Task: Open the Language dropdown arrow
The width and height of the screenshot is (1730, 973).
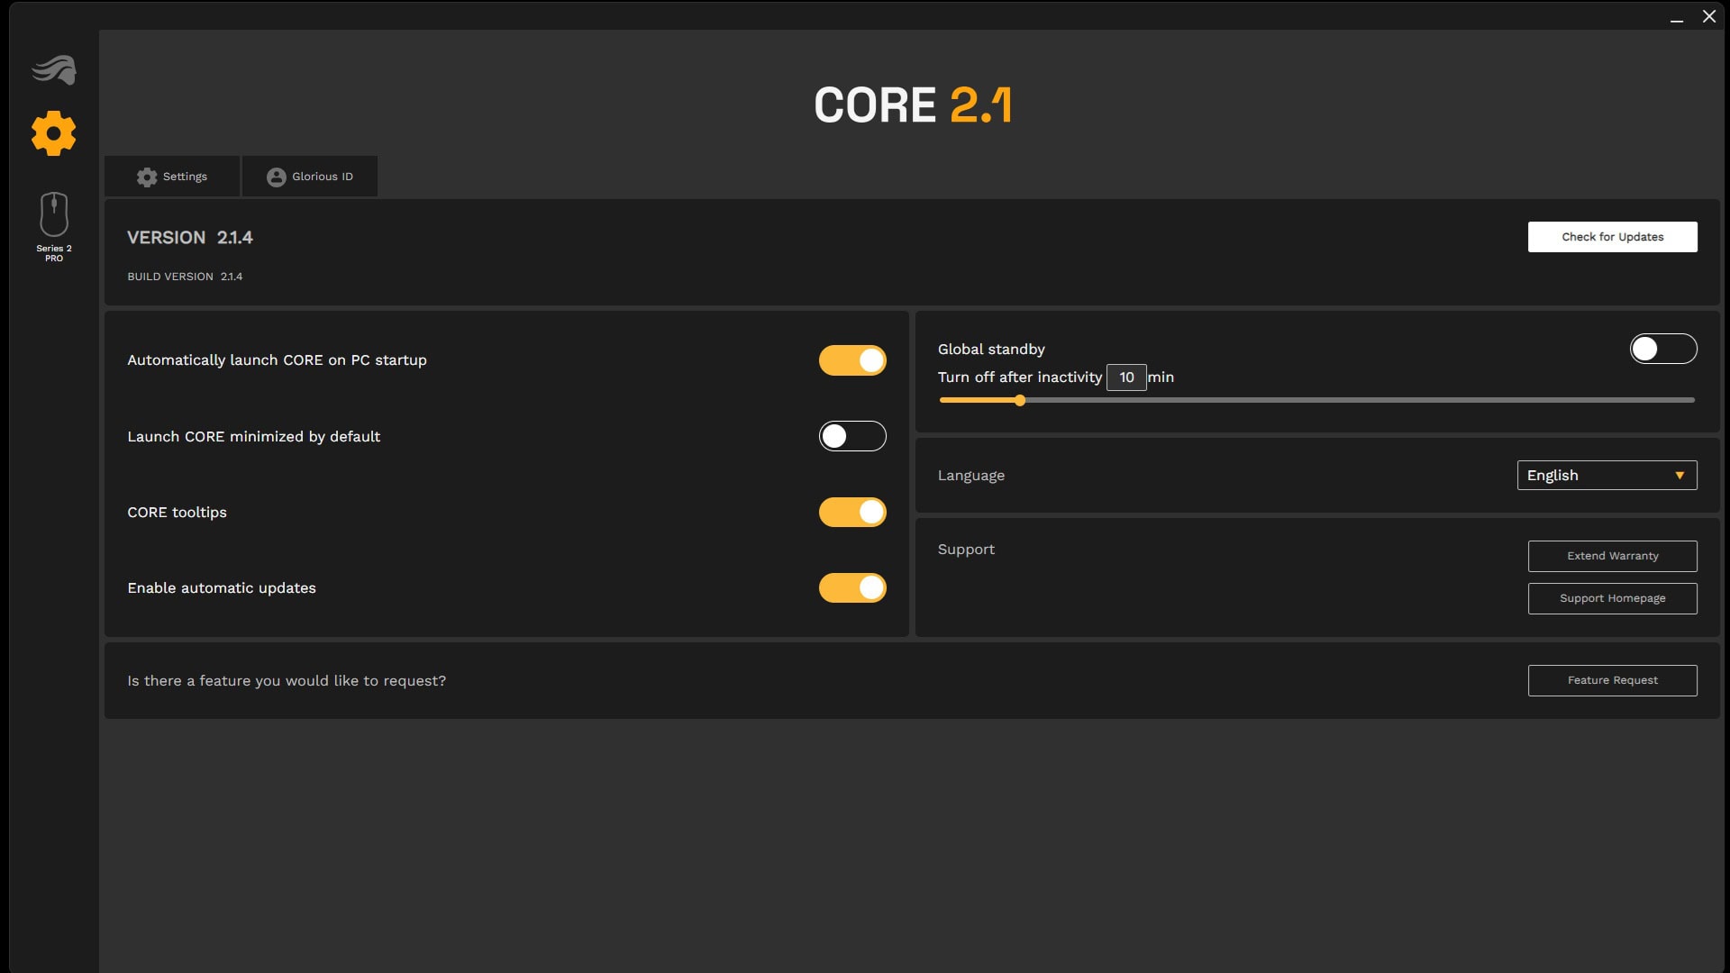Action: click(1679, 475)
